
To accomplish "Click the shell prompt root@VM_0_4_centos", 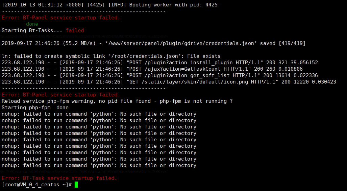I will pyautogui.click(x=36, y=185).
